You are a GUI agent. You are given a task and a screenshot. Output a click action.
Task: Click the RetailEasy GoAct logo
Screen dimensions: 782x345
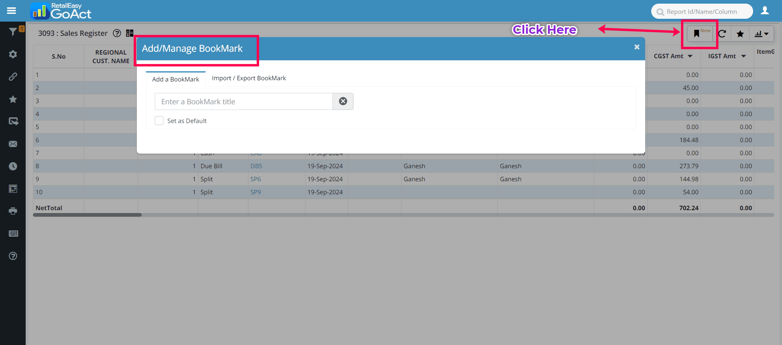(61, 11)
